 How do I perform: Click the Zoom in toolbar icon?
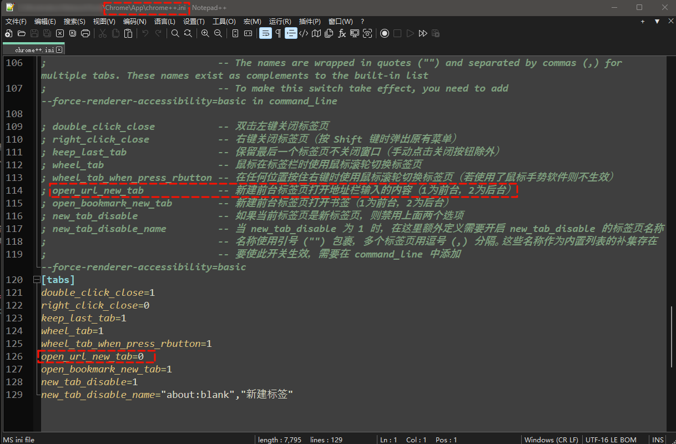tap(205, 34)
